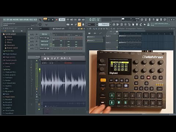Click the red record button

56,20
